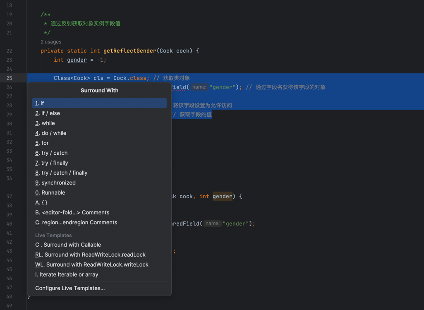Select 'try / finally' surround option
This screenshot has height=310, width=424.
pos(52,163)
